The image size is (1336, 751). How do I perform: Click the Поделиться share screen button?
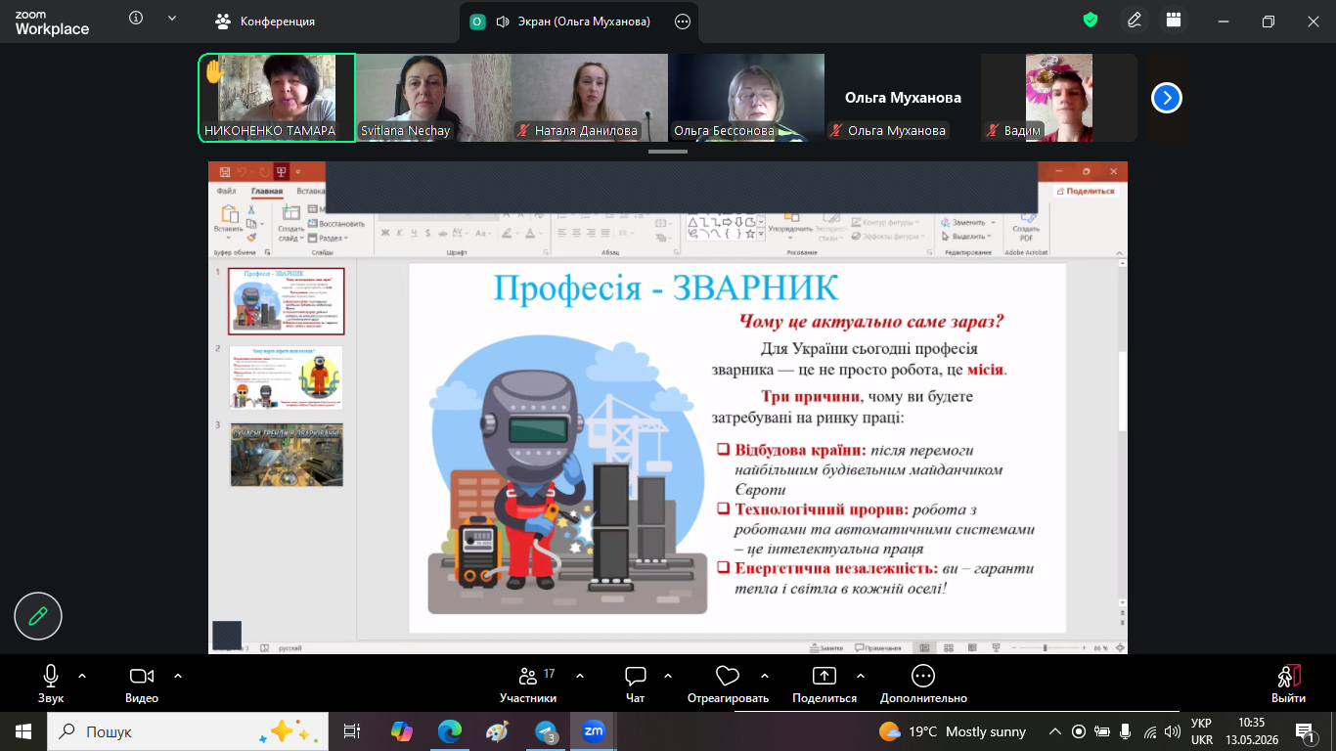click(x=824, y=685)
